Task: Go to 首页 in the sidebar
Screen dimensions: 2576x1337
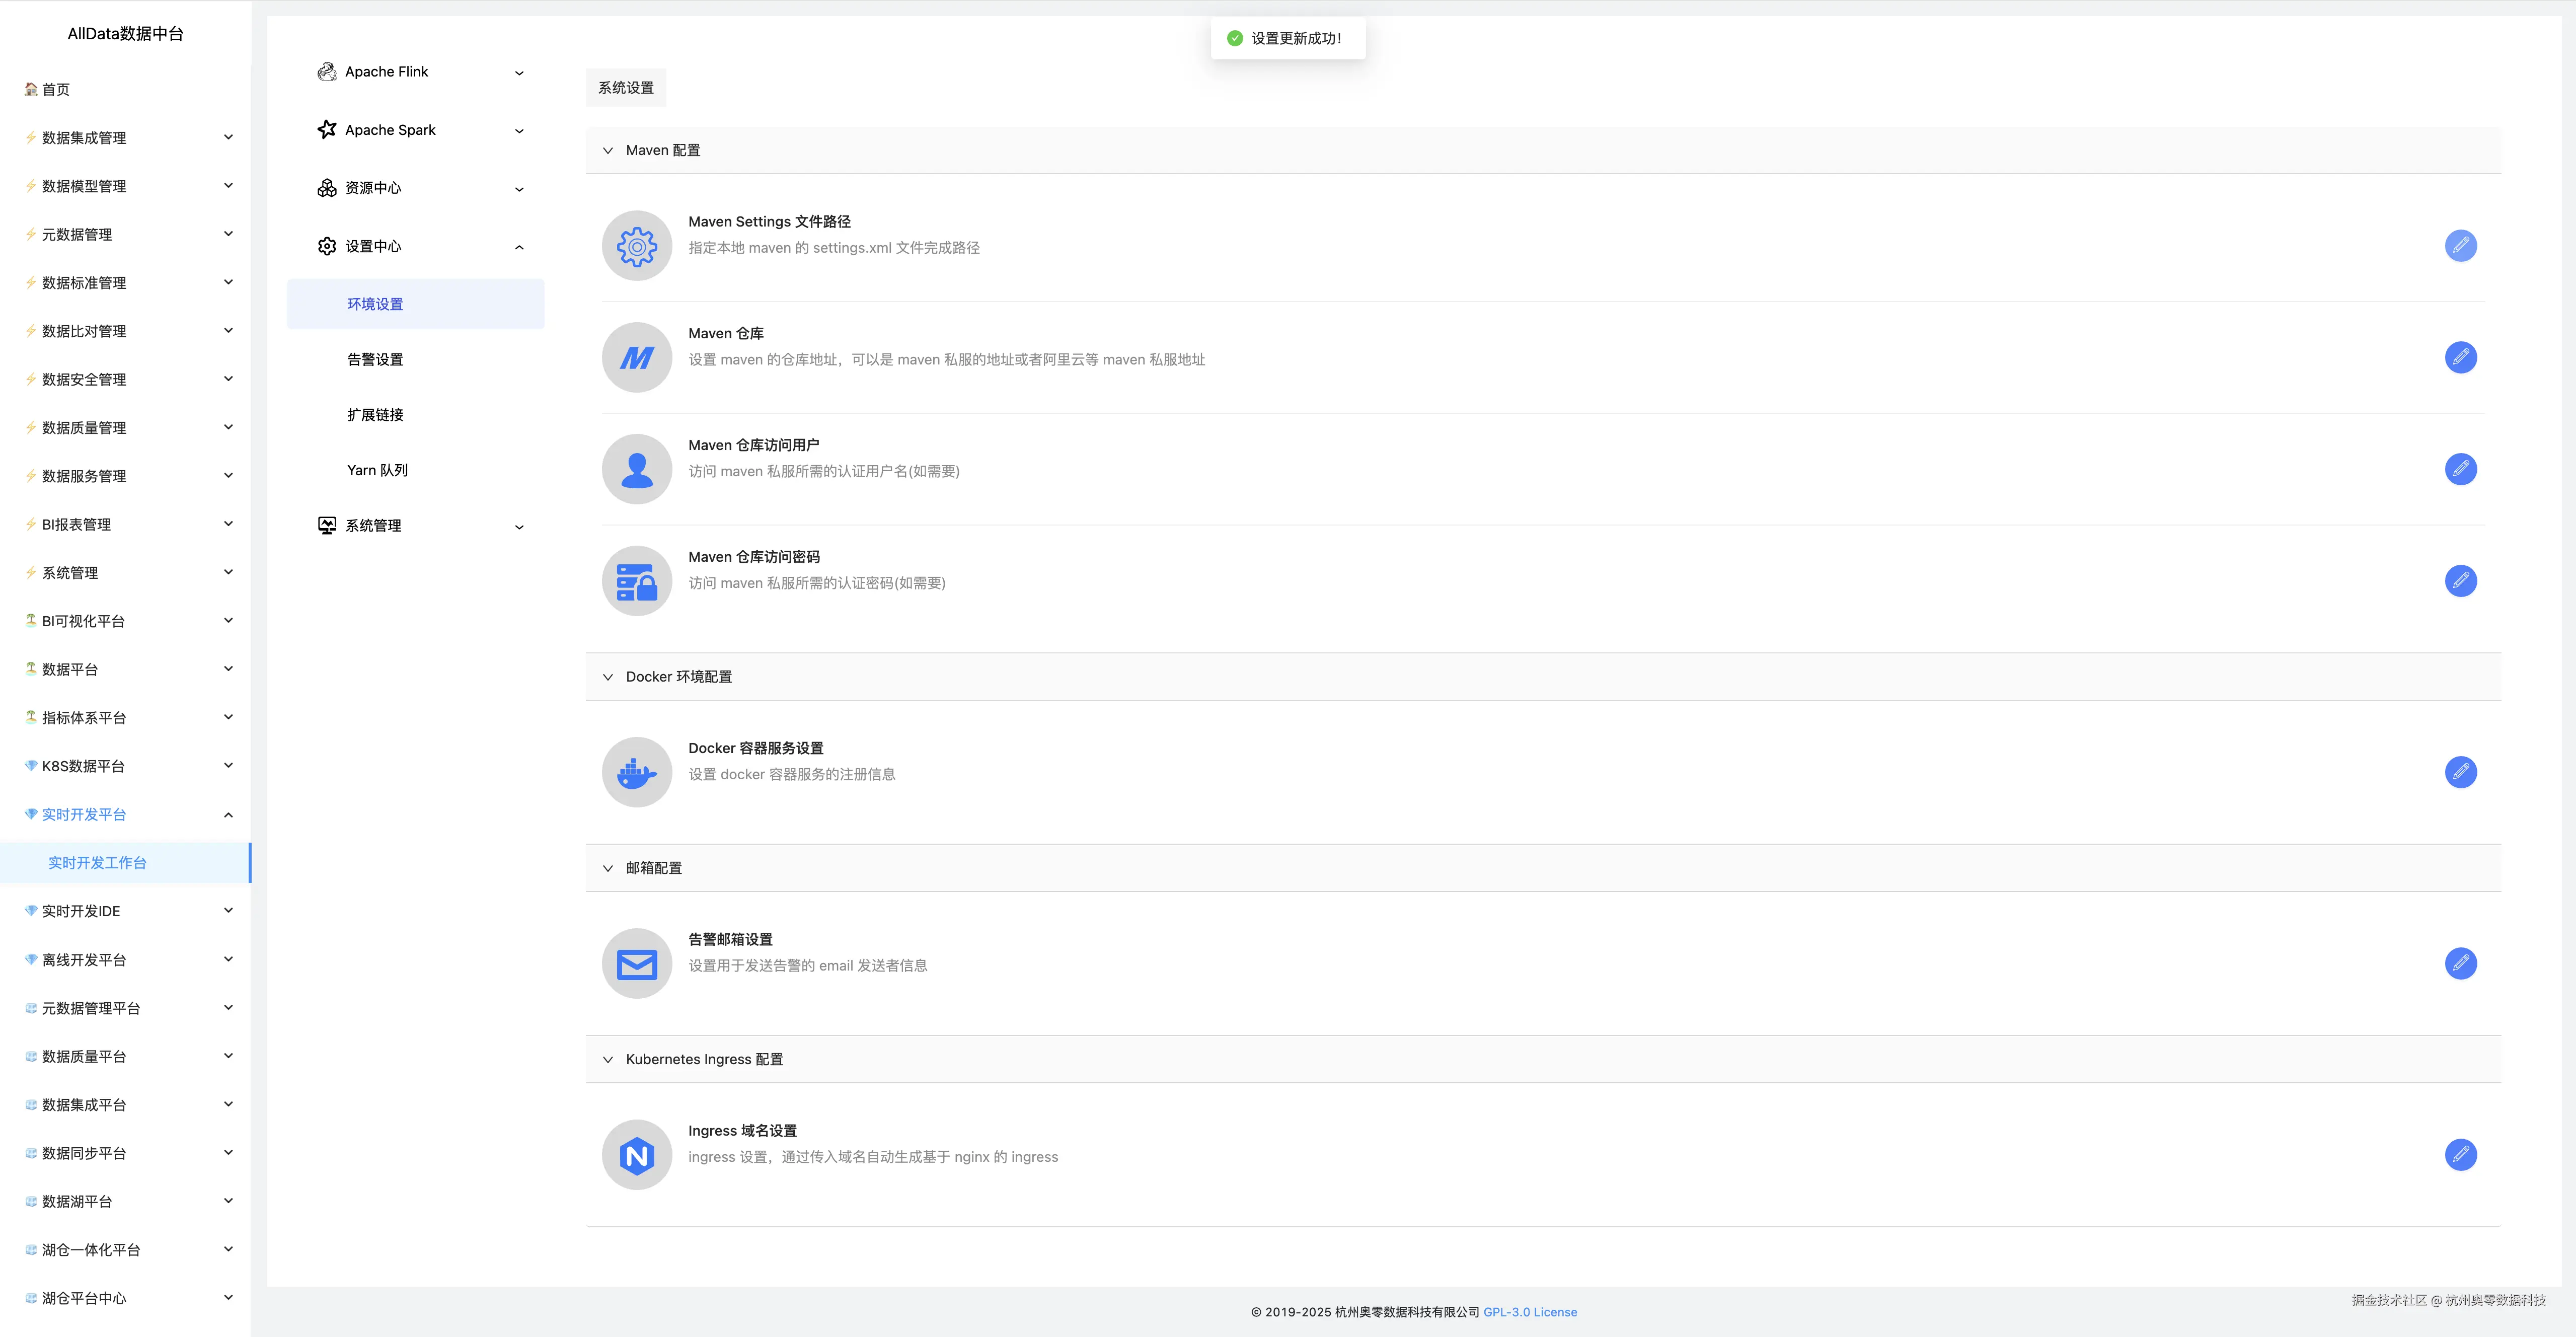Action: pos(55,90)
